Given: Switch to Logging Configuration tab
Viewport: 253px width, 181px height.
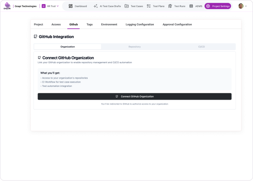Looking at the screenshot, I should pyautogui.click(x=140, y=24).
